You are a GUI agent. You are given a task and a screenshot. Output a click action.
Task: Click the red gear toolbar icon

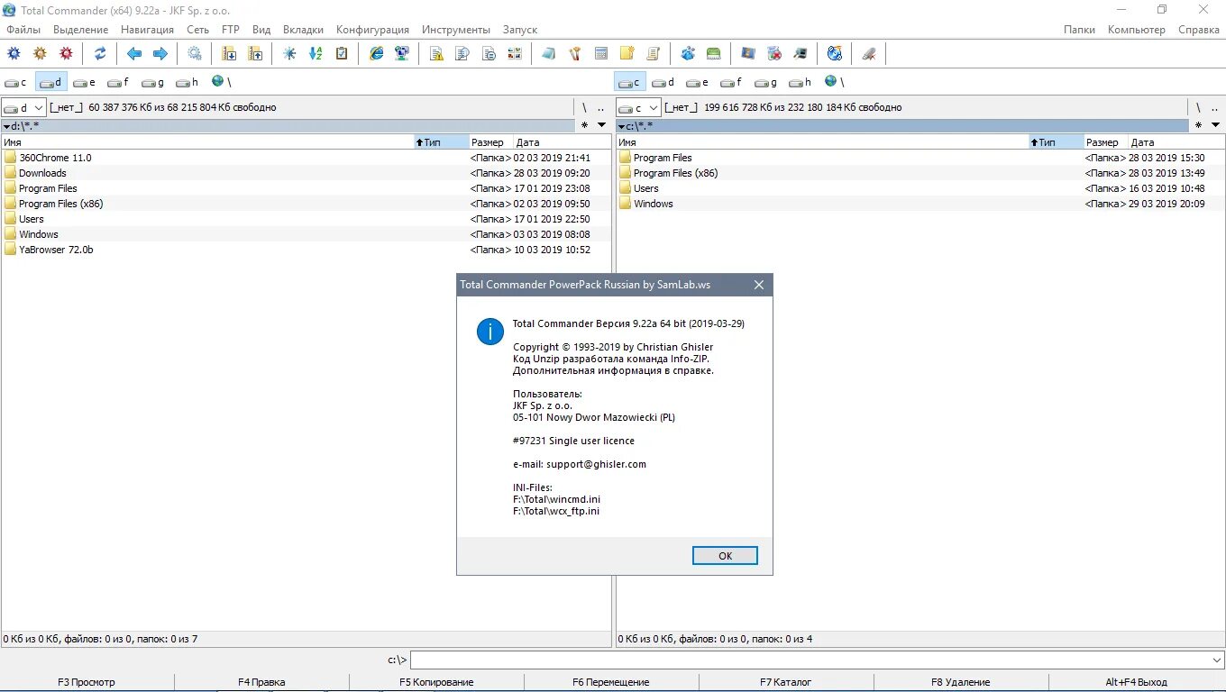coord(66,53)
